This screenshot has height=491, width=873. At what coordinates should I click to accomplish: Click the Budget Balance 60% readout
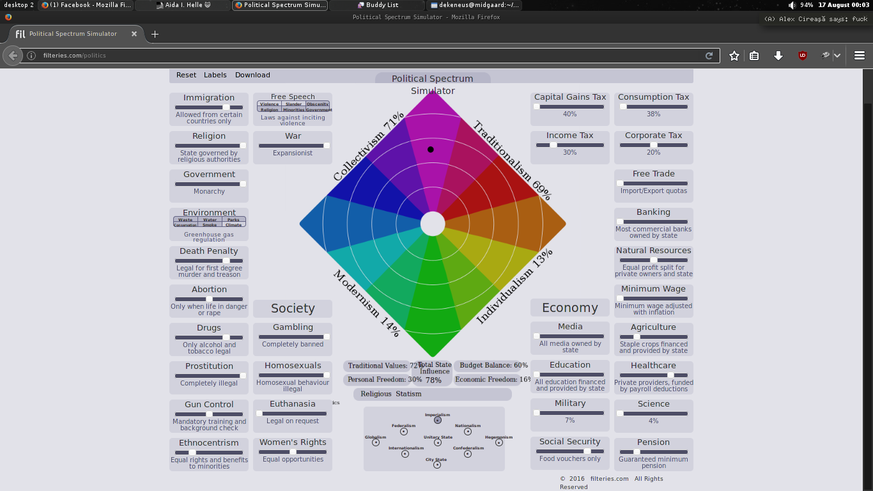coord(493,366)
